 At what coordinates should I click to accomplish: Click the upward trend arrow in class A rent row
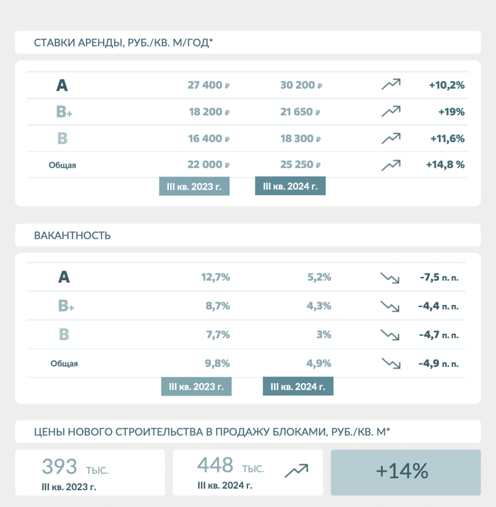[391, 84]
